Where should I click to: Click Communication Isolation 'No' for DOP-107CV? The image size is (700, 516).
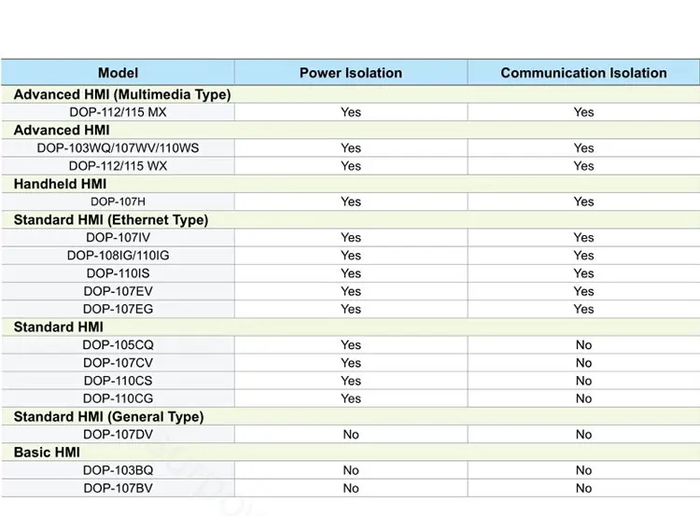(x=583, y=363)
